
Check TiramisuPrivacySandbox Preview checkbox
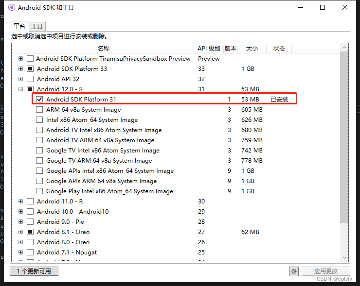30,59
